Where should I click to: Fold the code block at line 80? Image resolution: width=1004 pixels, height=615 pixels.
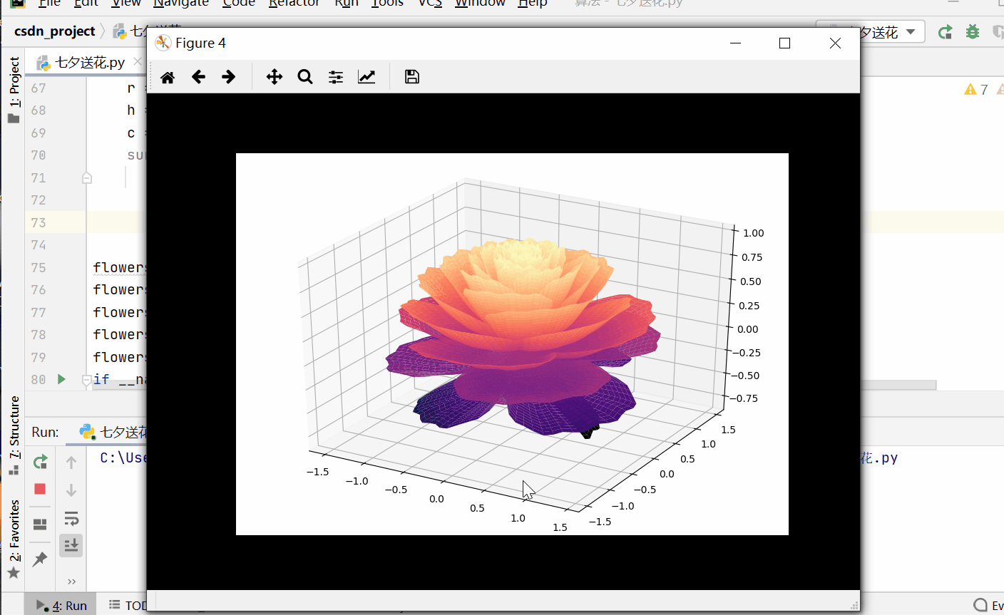(86, 380)
